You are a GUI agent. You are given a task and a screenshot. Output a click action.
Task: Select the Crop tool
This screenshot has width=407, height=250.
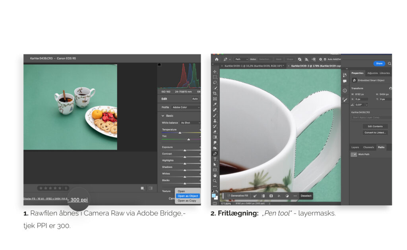(215, 93)
